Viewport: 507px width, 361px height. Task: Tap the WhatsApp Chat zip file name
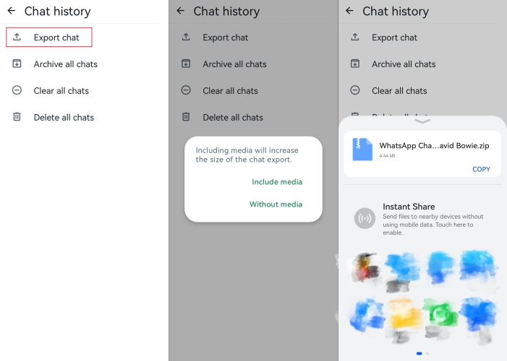pyautogui.click(x=434, y=145)
